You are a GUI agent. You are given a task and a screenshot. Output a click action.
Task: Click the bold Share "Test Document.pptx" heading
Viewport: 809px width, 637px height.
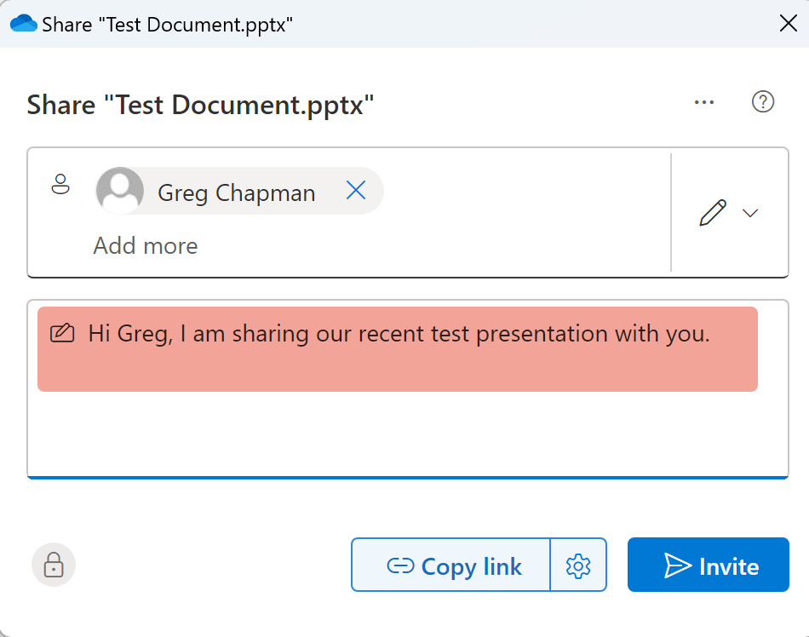[201, 106]
